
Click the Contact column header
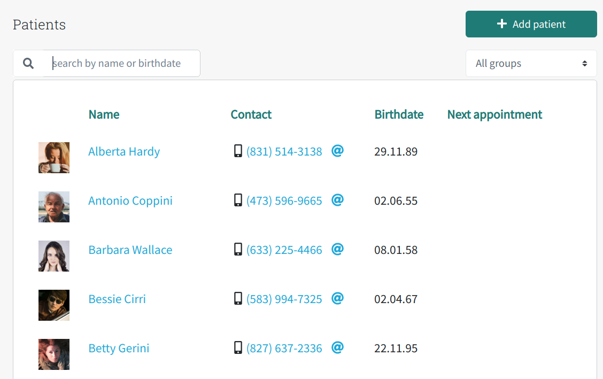point(251,114)
